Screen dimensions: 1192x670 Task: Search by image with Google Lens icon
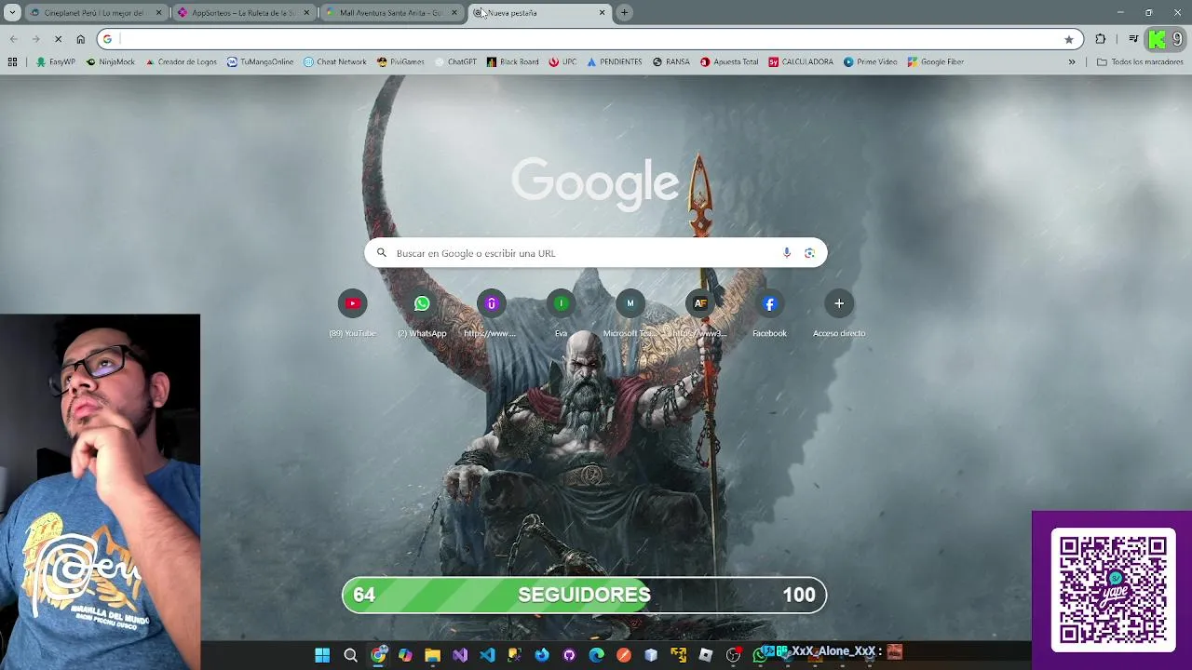(809, 253)
